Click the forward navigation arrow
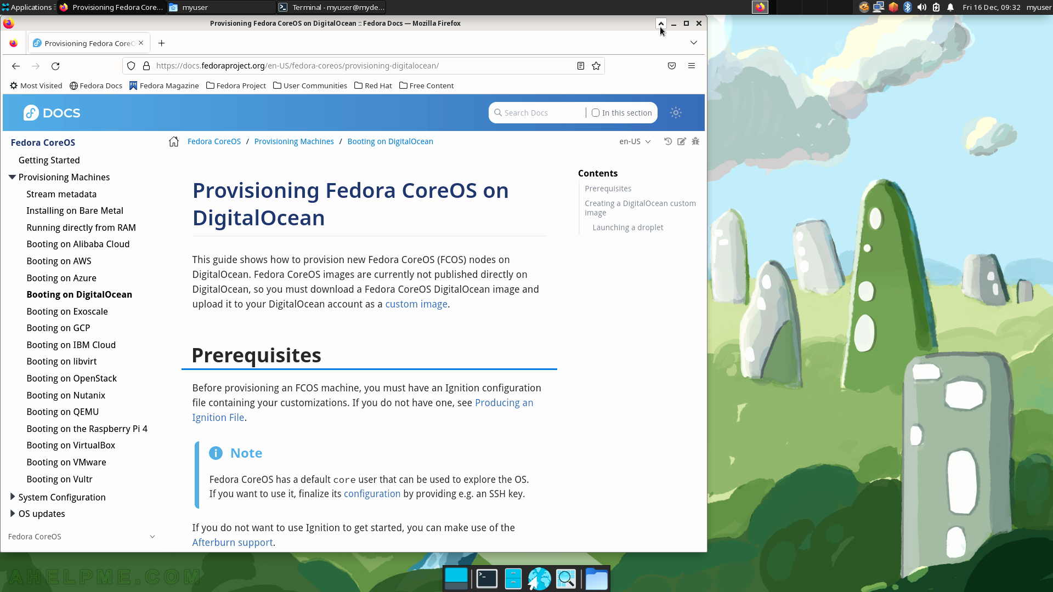Image resolution: width=1053 pixels, height=592 pixels. 36,66
